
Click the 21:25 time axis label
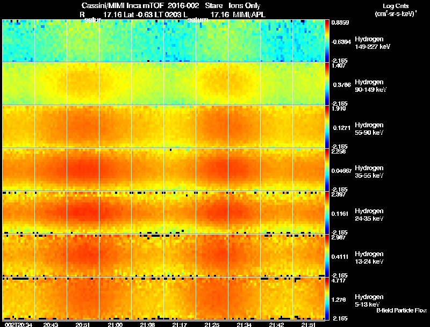(212, 325)
